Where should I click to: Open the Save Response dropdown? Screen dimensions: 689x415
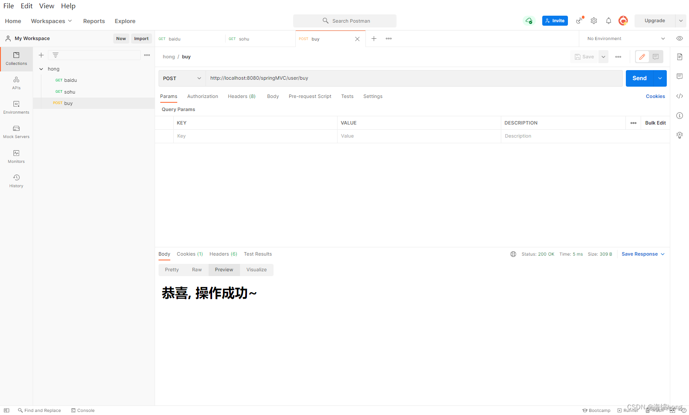[643, 254]
